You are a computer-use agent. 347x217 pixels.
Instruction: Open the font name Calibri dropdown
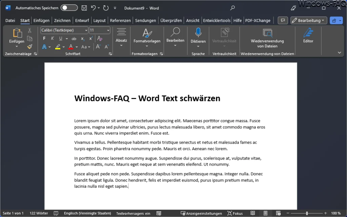point(86,30)
